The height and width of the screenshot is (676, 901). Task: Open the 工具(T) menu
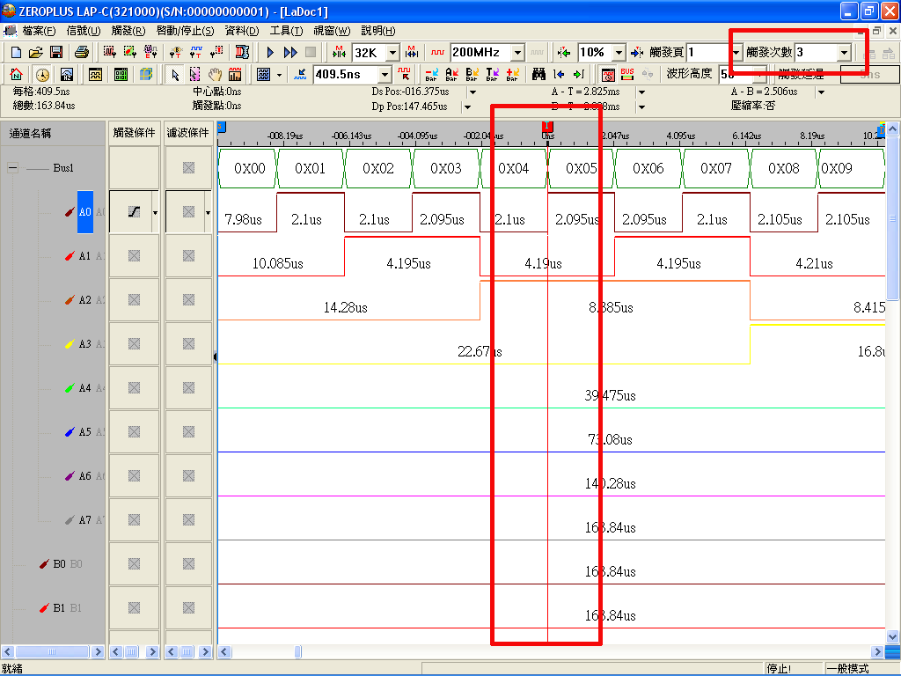pos(286,31)
